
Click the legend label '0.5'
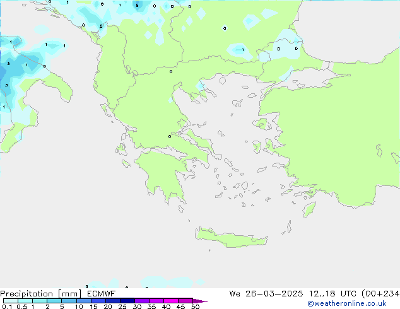point(21,306)
